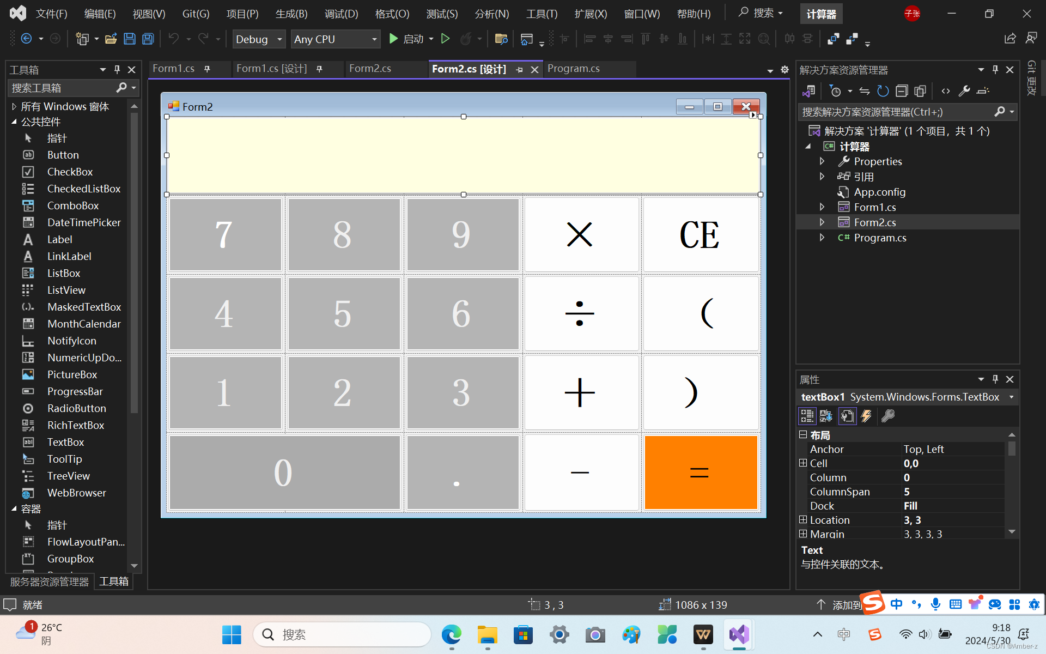1046x654 pixels.
Task: Select the CheckBox control in toolbox
Action: click(x=70, y=172)
